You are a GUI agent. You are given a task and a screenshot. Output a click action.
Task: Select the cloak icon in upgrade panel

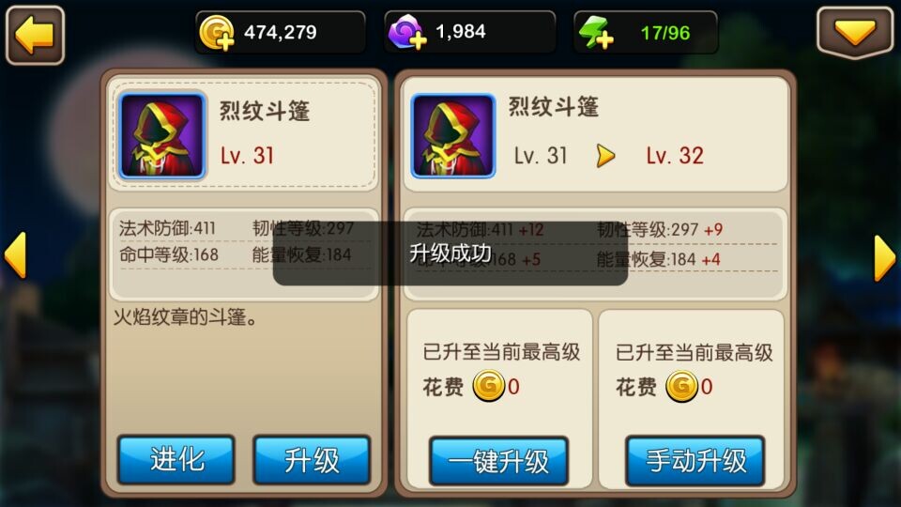pos(452,135)
